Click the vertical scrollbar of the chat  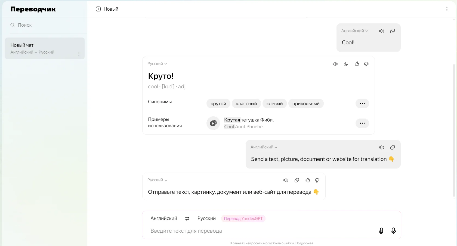[454, 130]
